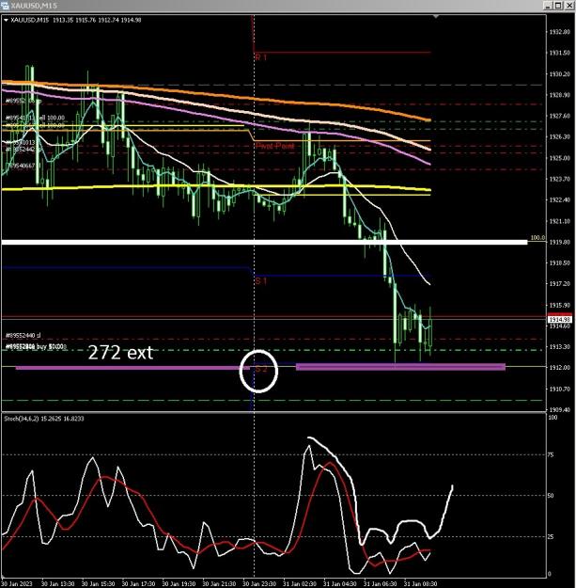Viewport: 576px width, 588px height.
Task: Click the 1932.80 price scale value
Action: 559,32
